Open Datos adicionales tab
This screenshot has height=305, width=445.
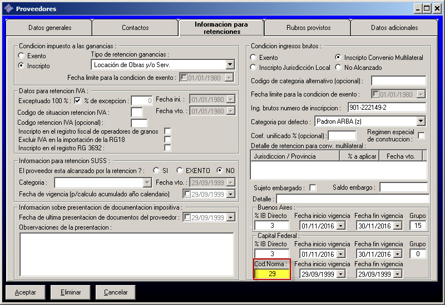(x=394, y=28)
